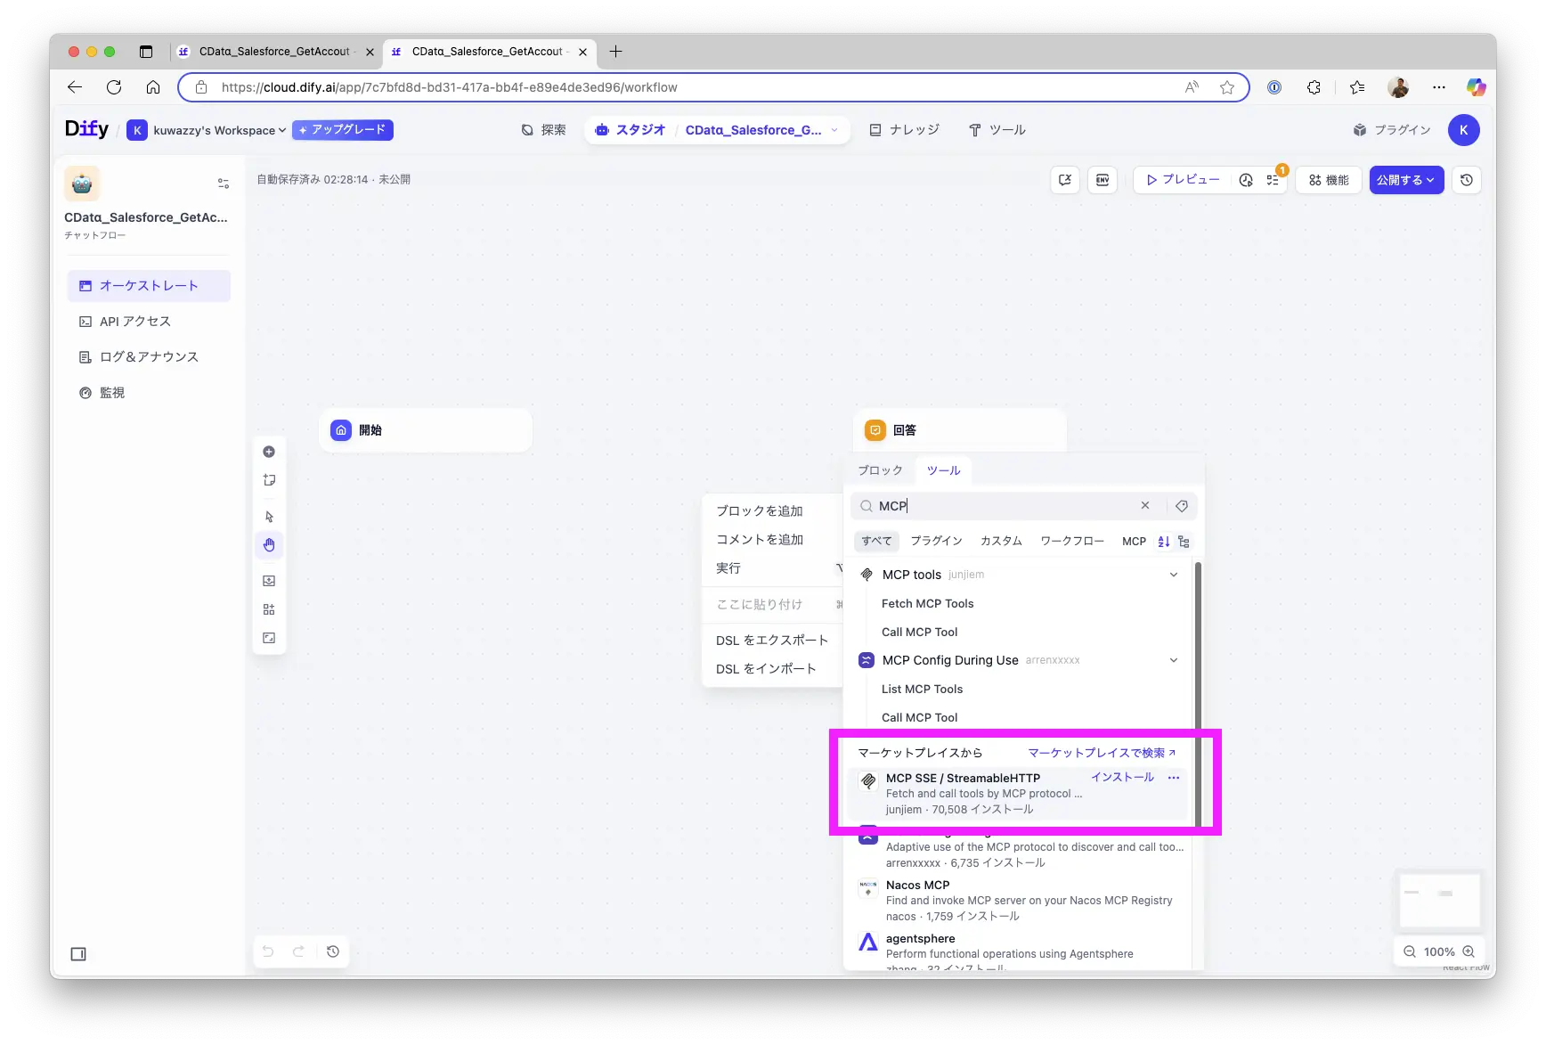Screen dimensions: 1546x1045
Task: Select the MCP filter tab
Action: click(x=1134, y=541)
